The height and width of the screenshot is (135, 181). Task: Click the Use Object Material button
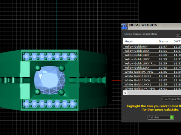[172, 99]
